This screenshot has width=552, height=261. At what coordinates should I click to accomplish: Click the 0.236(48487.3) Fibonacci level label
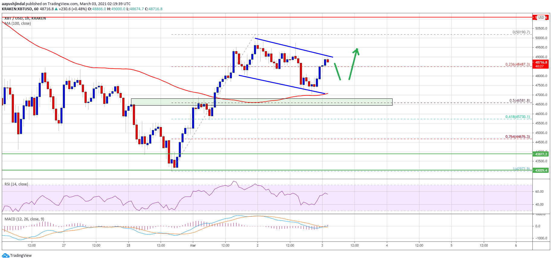click(x=518, y=64)
